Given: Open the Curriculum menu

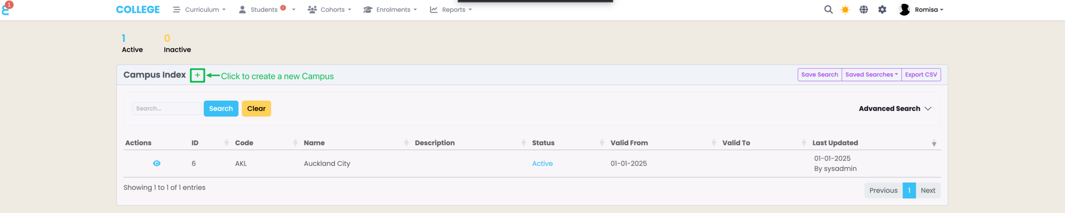Looking at the screenshot, I should [x=200, y=10].
